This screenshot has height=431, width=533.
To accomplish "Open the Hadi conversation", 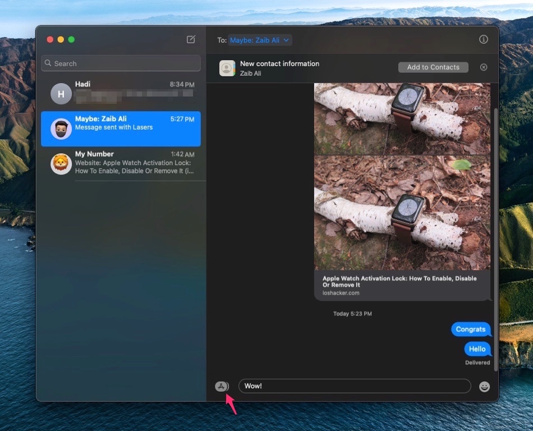I will (x=121, y=94).
